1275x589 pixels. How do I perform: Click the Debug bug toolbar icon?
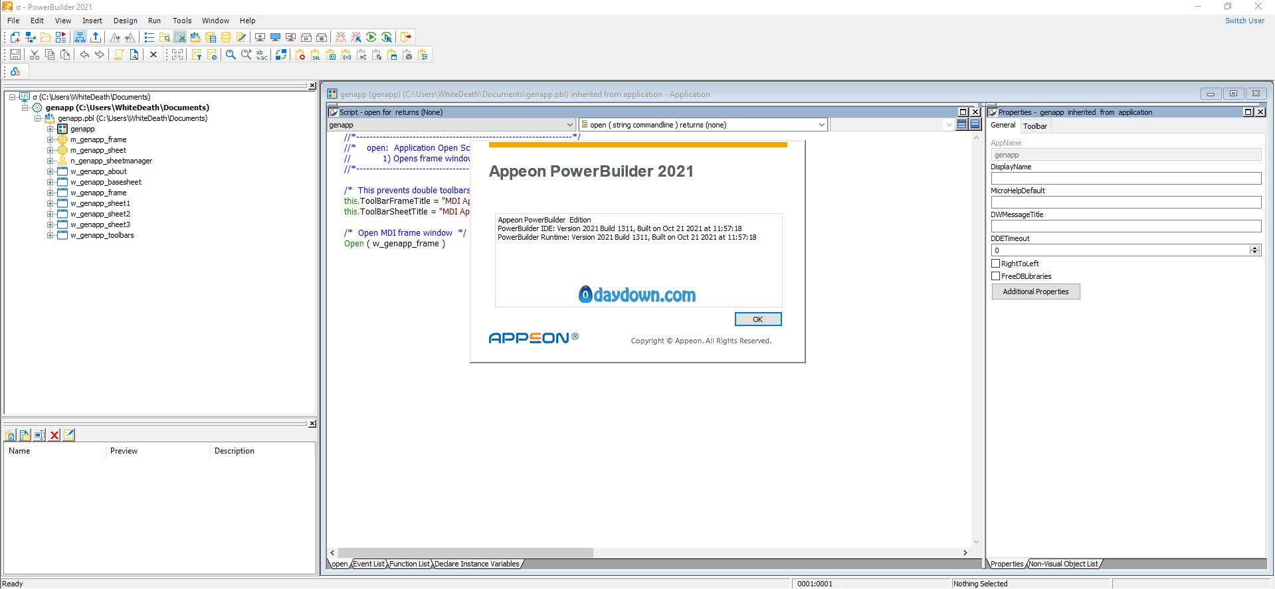coord(340,37)
